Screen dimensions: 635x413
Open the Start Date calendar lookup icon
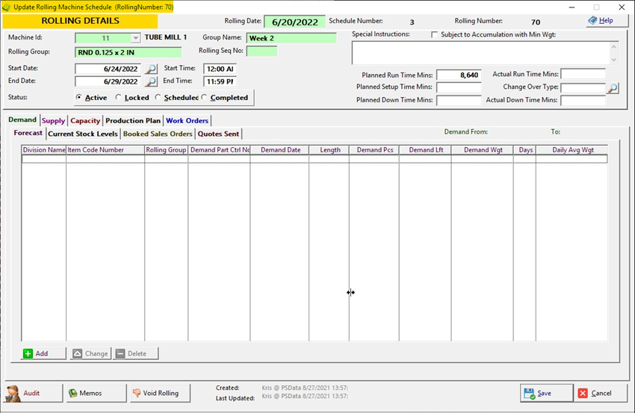(x=151, y=69)
